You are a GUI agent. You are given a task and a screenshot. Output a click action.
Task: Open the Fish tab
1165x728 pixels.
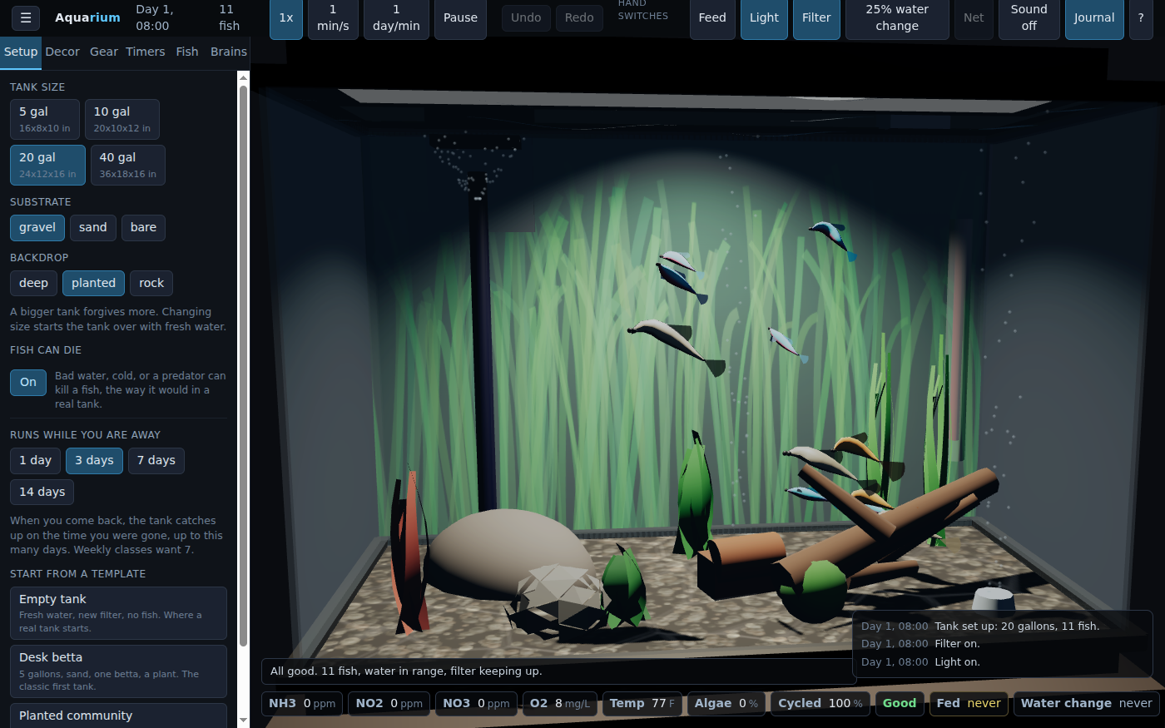pyautogui.click(x=187, y=52)
